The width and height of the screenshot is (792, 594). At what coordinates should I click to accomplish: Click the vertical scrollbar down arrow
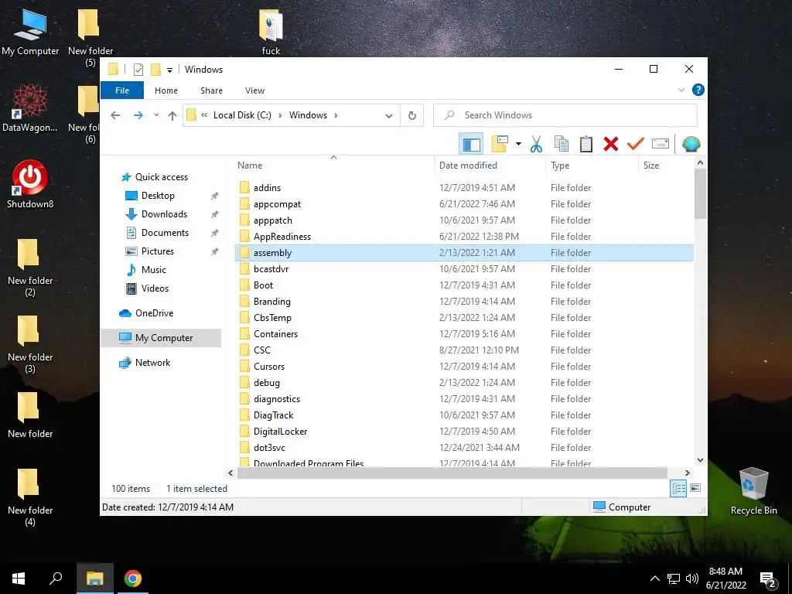(700, 460)
